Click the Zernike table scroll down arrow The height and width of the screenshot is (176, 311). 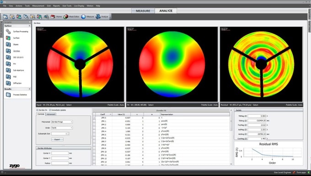[x=231, y=164]
